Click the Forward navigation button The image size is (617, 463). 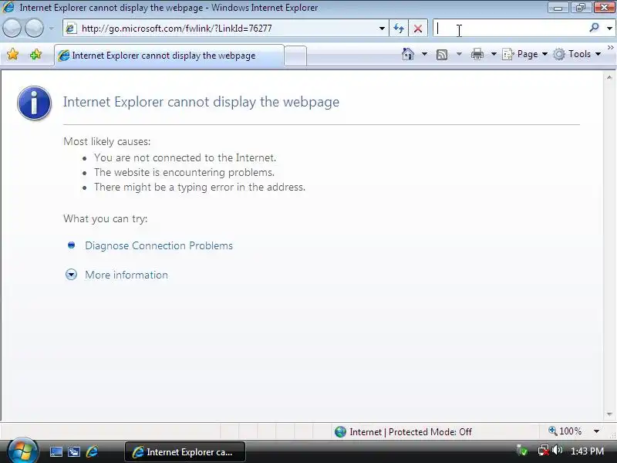click(x=35, y=29)
